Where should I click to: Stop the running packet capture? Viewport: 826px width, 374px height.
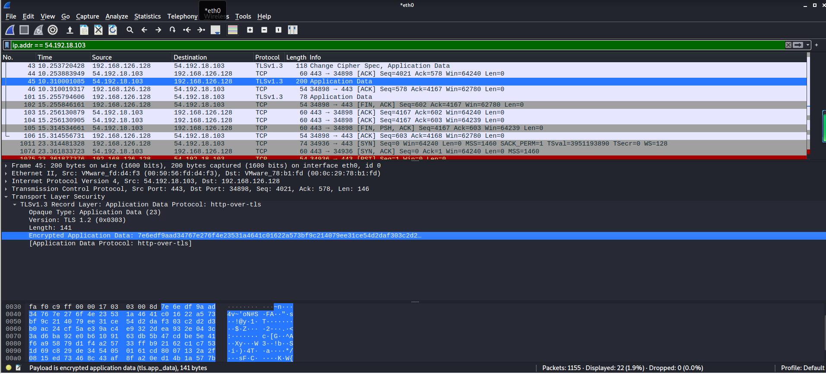pyautogui.click(x=24, y=30)
